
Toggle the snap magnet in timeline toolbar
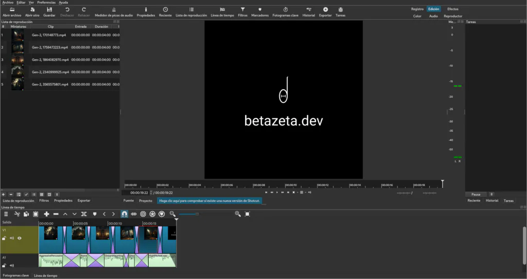pos(125,214)
